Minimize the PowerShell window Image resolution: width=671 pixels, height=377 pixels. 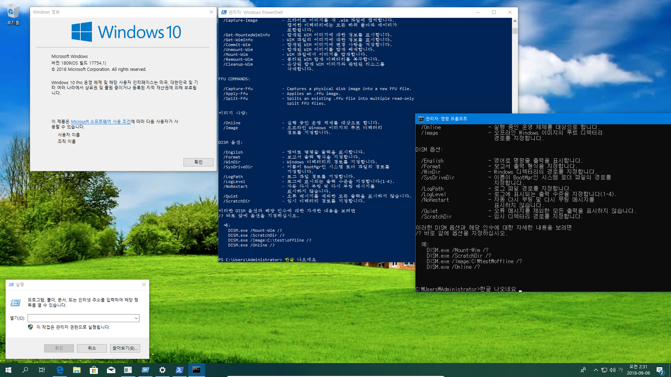click(478, 12)
